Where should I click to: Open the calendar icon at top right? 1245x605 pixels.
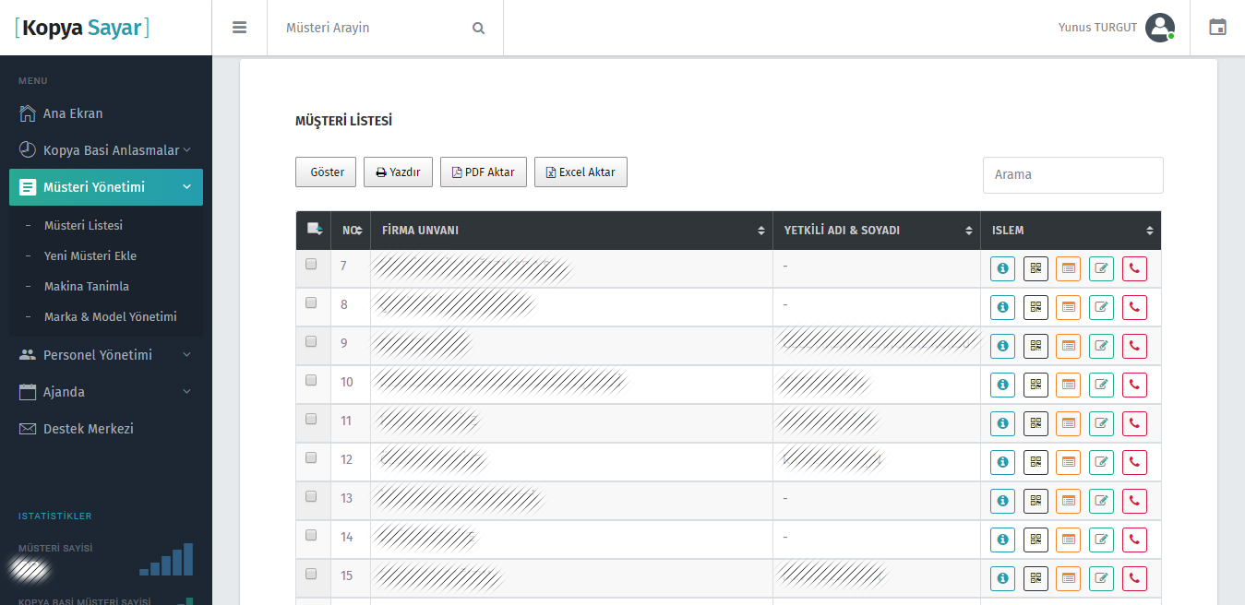(x=1217, y=28)
